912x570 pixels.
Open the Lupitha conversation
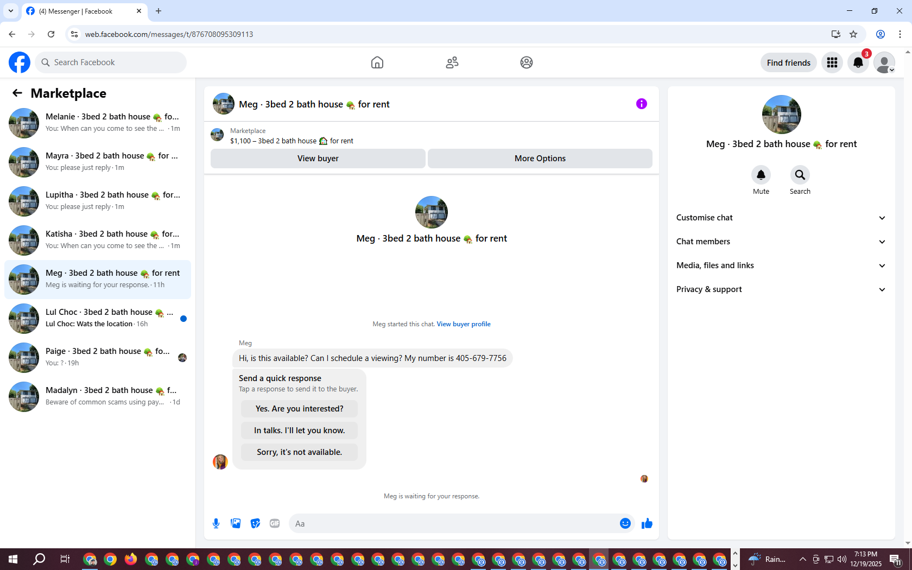click(x=98, y=201)
